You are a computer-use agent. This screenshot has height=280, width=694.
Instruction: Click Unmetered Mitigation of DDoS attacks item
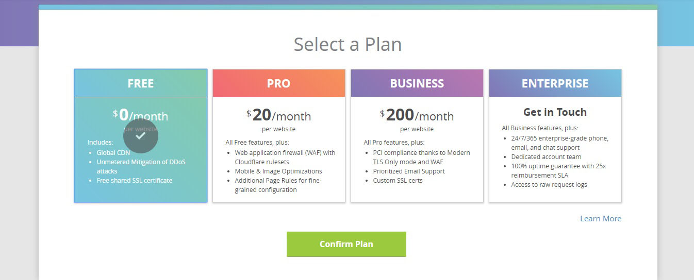coord(141,167)
